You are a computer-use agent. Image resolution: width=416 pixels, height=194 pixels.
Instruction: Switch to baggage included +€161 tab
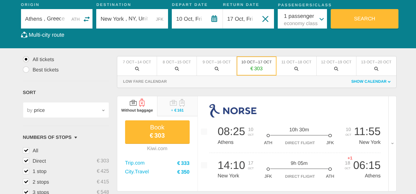click(x=177, y=106)
